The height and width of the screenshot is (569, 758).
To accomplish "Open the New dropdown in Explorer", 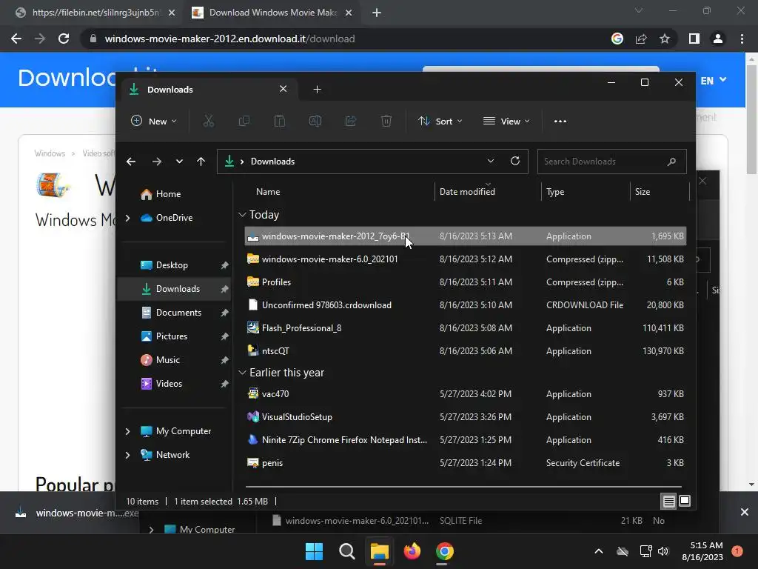I will coord(154,121).
